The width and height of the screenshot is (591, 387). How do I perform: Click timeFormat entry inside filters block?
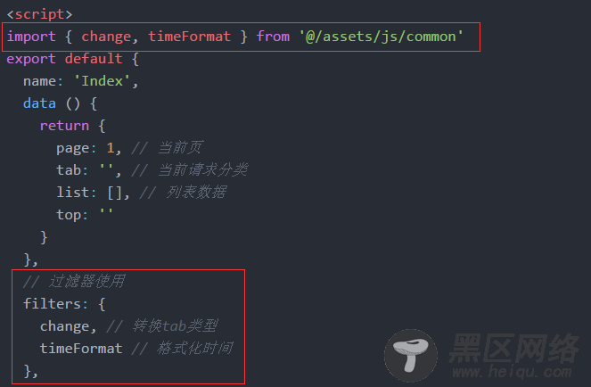click(x=81, y=348)
